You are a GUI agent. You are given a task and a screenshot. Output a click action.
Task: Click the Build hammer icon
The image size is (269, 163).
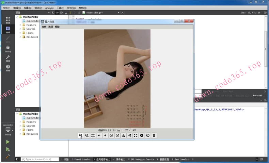click(x=8, y=157)
